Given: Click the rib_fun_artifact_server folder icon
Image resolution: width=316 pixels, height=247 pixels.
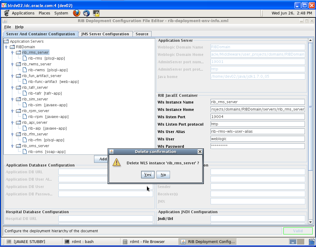Looking at the screenshot, I should click(18, 76).
